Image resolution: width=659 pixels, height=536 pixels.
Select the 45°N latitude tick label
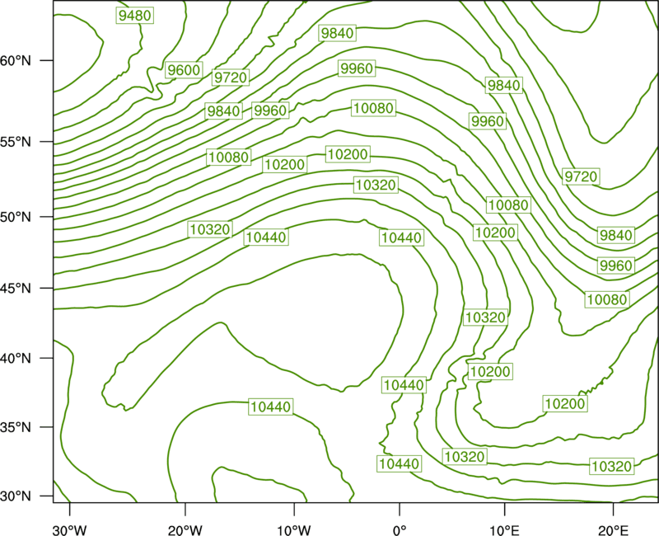click(x=16, y=288)
